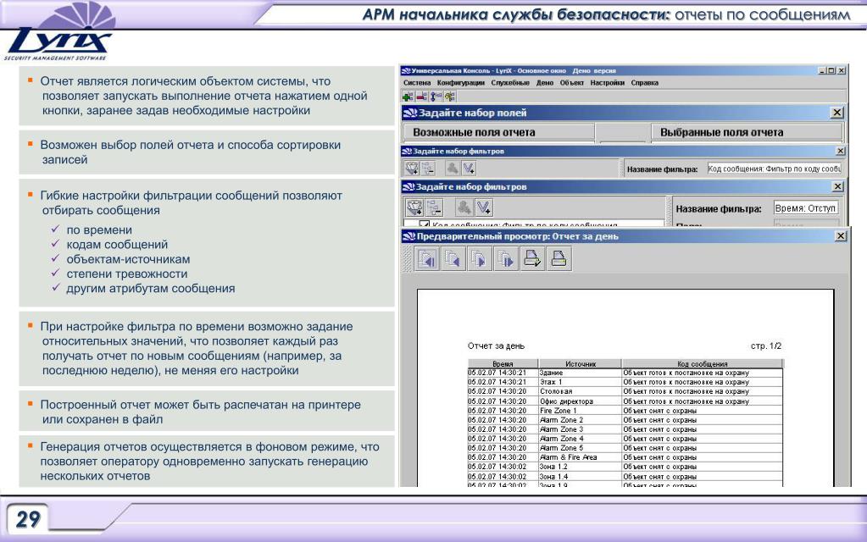Open the Объект menu

coord(572,83)
